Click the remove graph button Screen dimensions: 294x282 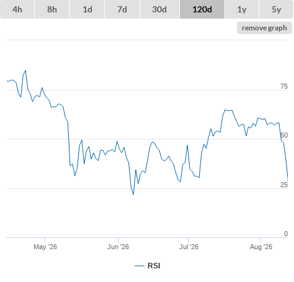[x=264, y=28]
